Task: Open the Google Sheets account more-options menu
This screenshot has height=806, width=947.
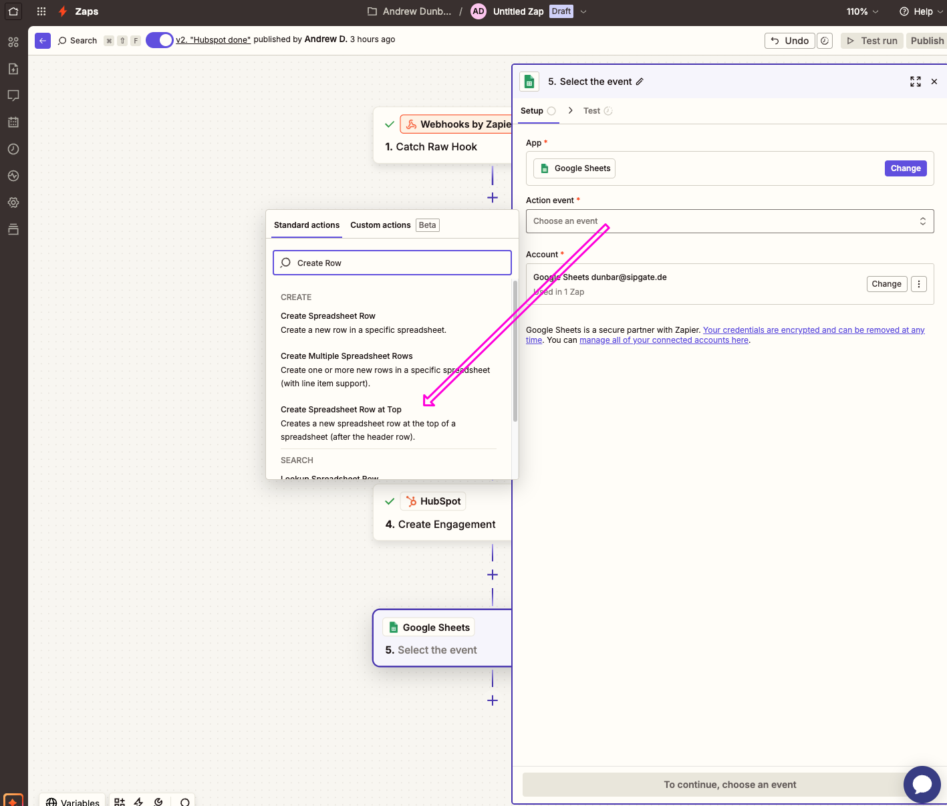Action: point(919,284)
